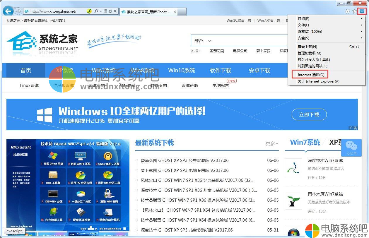The image size is (369, 238).
Task: Expand the 安全(S) submenu
Action: [x=327, y=38]
